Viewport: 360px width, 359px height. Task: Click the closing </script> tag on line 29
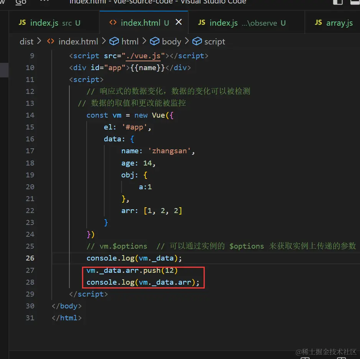pos(89,294)
